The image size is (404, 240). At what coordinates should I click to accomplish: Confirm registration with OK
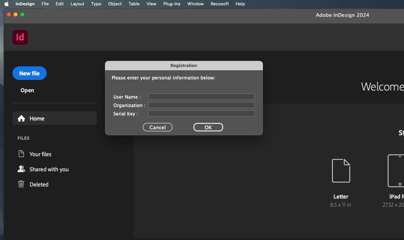[208, 127]
